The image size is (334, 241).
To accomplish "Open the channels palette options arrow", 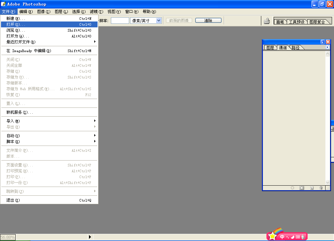I will (x=327, y=47).
